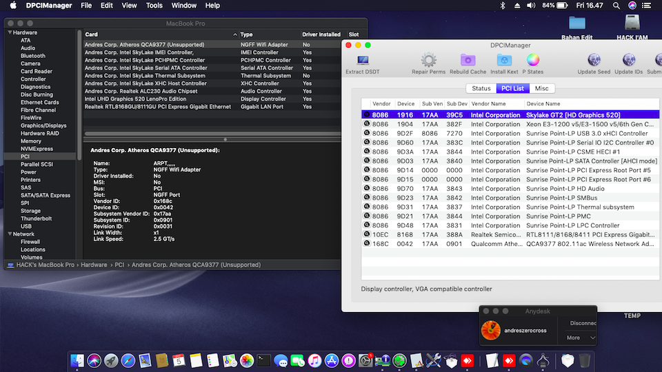This screenshot has height=372, width=662.
Task: Click the Update Seed globe icon
Action: pos(594,61)
